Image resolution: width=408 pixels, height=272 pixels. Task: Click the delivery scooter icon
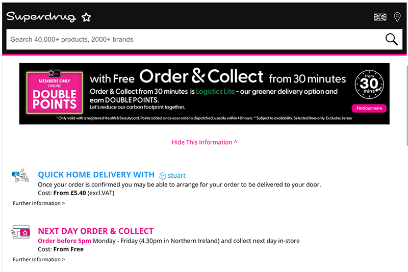[x=20, y=175]
